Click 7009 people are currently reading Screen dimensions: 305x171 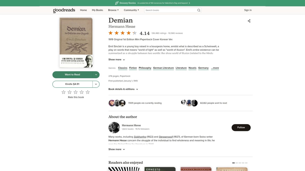click(x=145, y=103)
